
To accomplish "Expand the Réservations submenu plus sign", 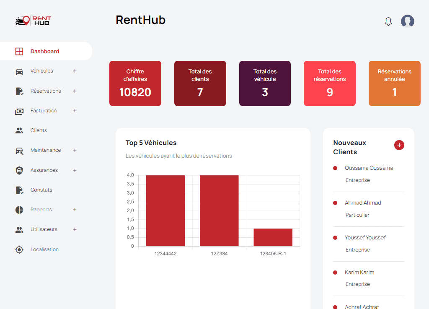I will [x=75, y=91].
